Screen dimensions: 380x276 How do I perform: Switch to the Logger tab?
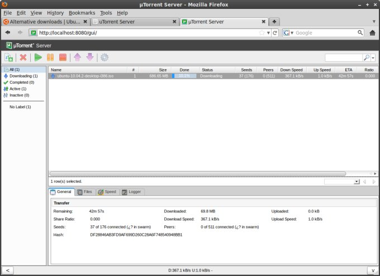(132, 192)
